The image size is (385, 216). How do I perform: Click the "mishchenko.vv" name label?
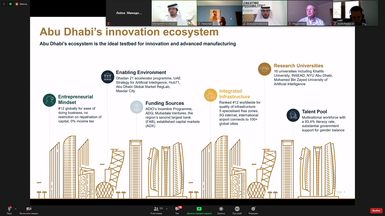(x=346, y=24)
